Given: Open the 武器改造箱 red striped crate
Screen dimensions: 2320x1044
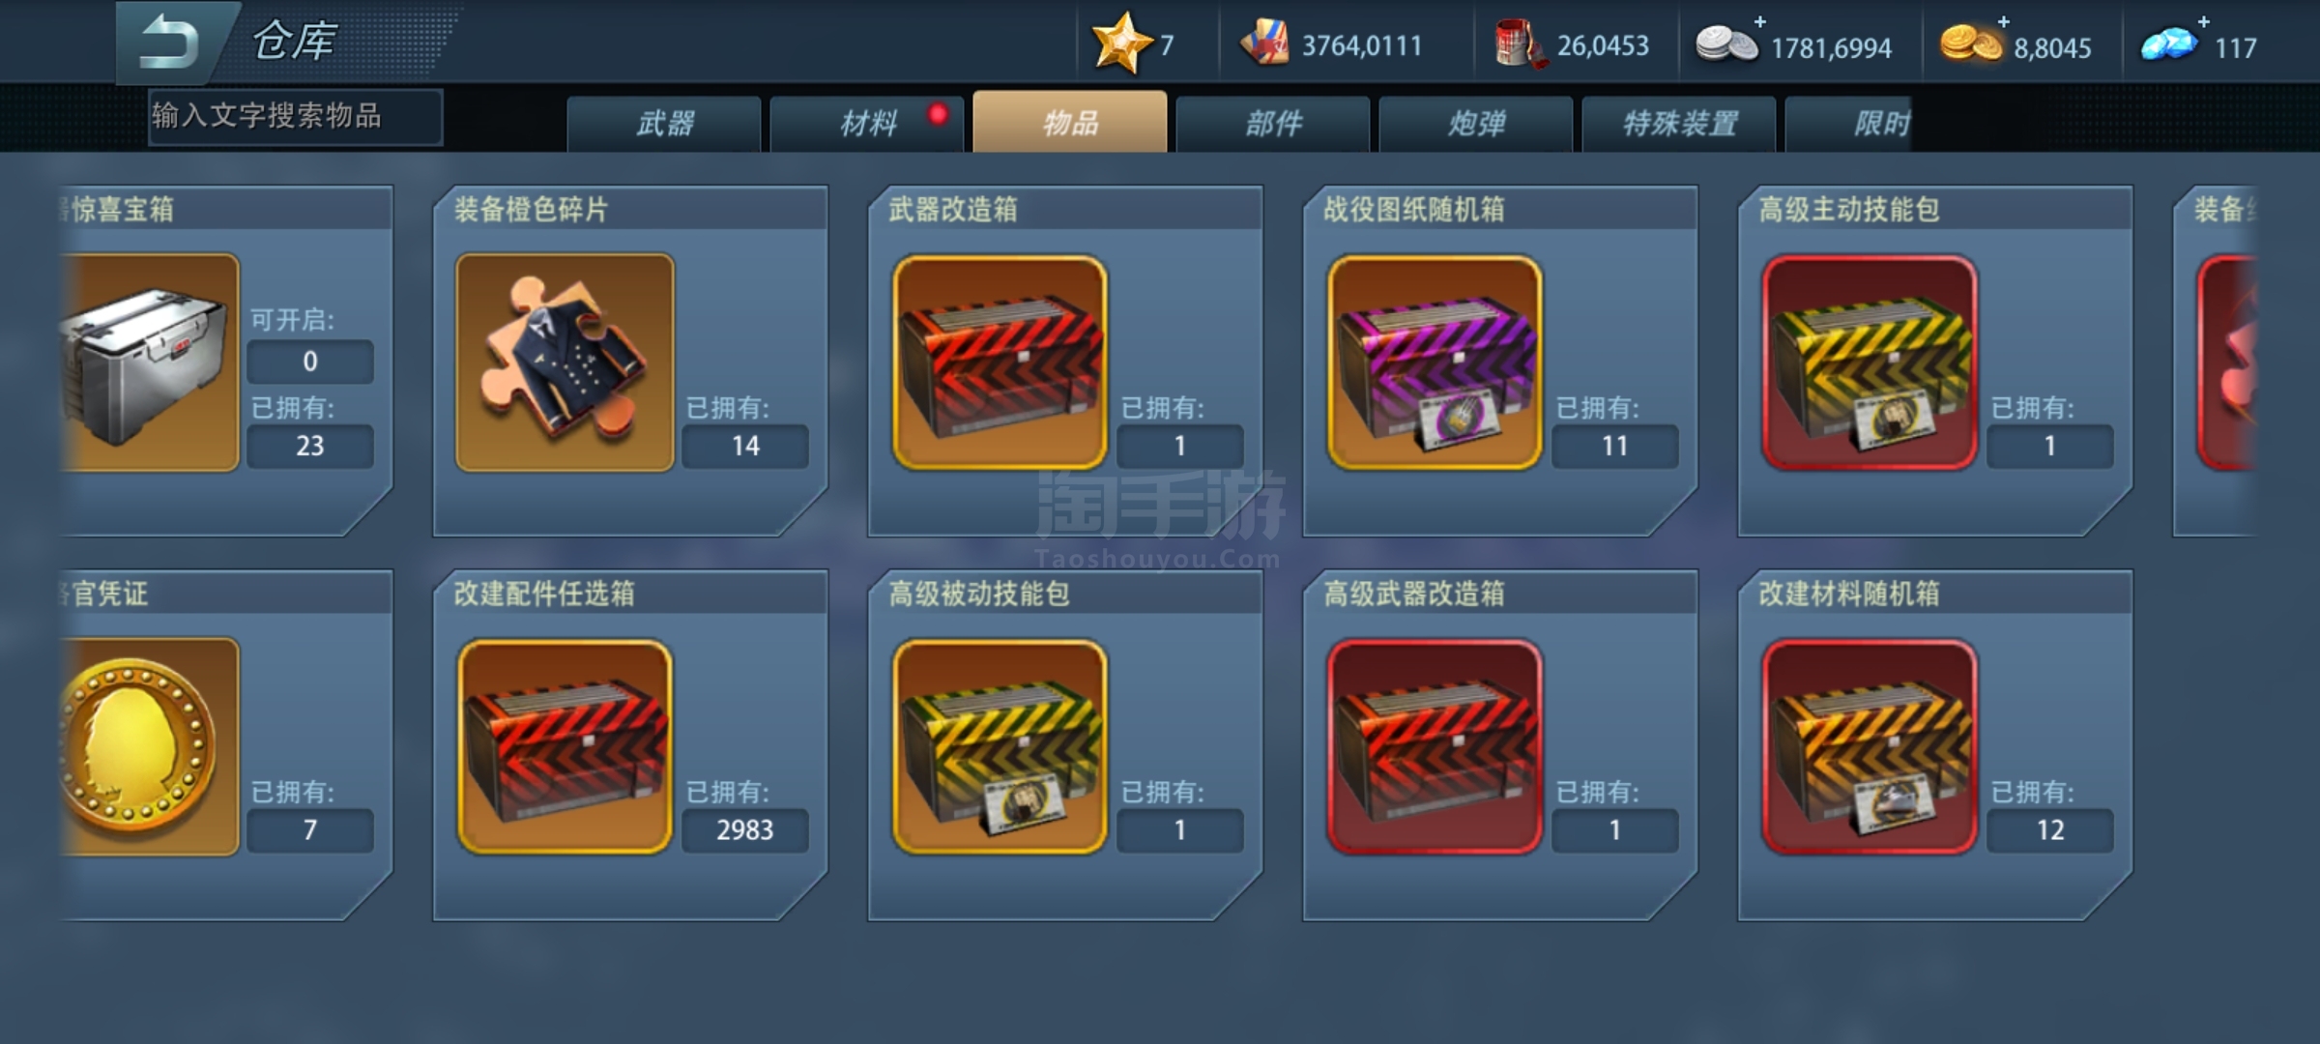Looking at the screenshot, I should (x=1000, y=362).
